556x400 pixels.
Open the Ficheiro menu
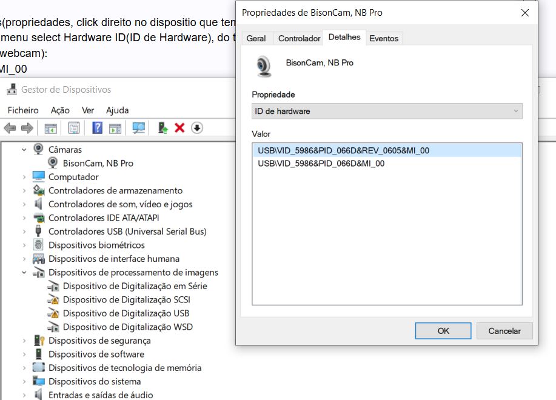click(23, 110)
